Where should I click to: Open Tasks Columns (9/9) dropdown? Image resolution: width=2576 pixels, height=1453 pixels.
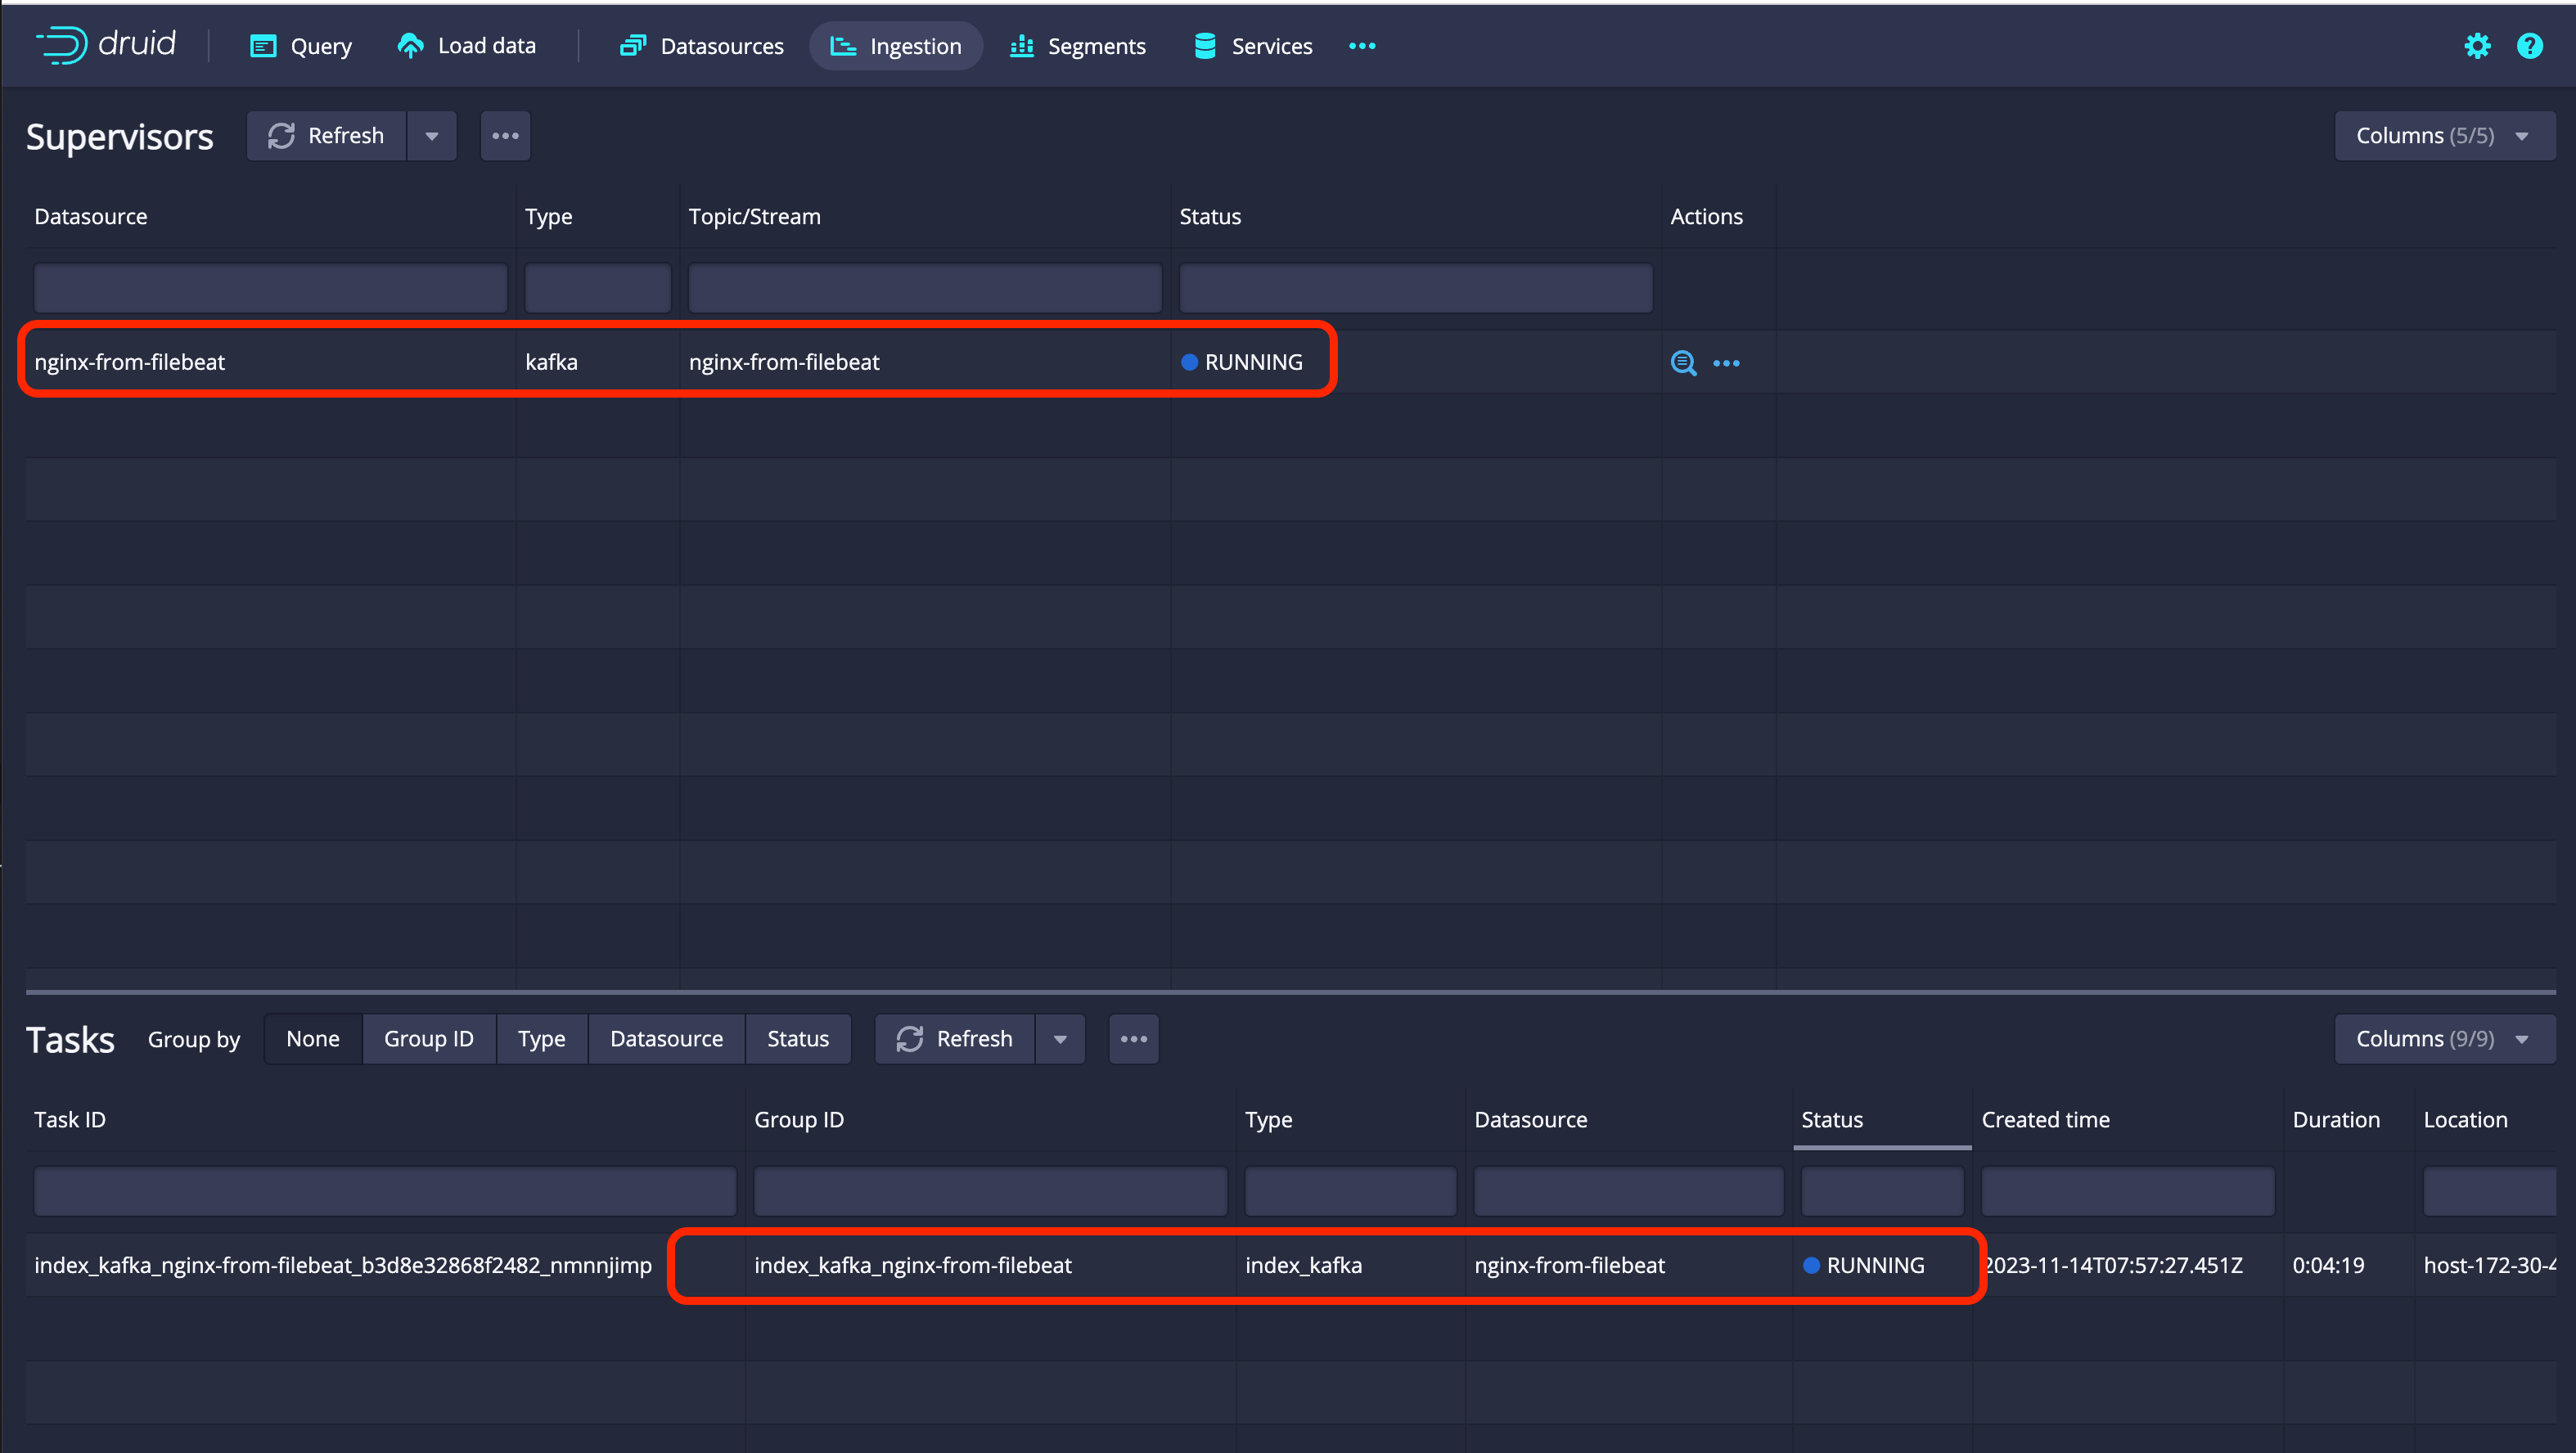(2445, 1039)
